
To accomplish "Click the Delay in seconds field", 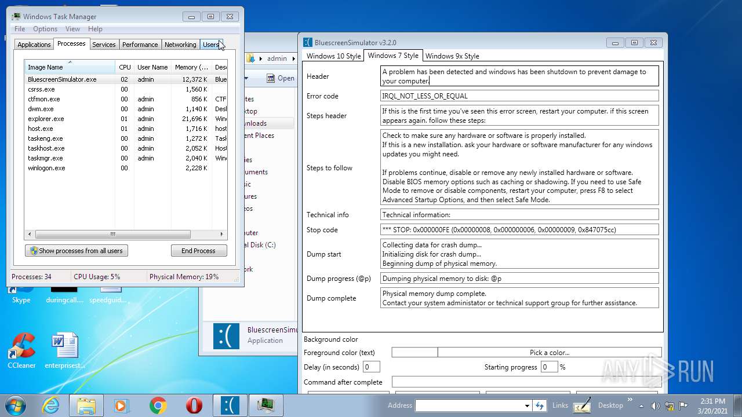I will coord(372,367).
